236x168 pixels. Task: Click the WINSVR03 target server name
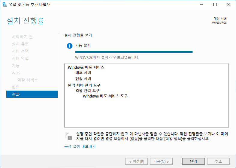[x=219, y=23]
